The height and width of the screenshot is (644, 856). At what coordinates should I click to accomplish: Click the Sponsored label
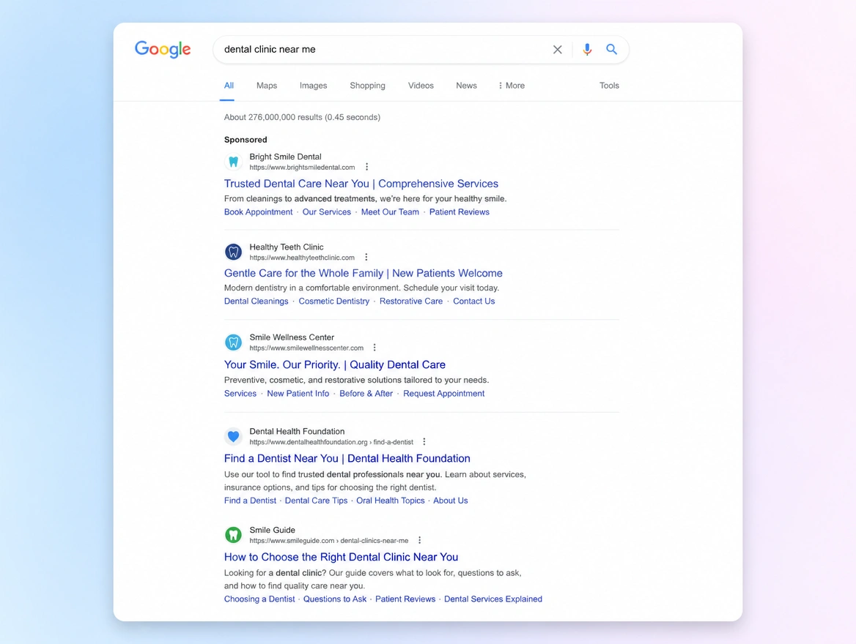click(x=246, y=140)
